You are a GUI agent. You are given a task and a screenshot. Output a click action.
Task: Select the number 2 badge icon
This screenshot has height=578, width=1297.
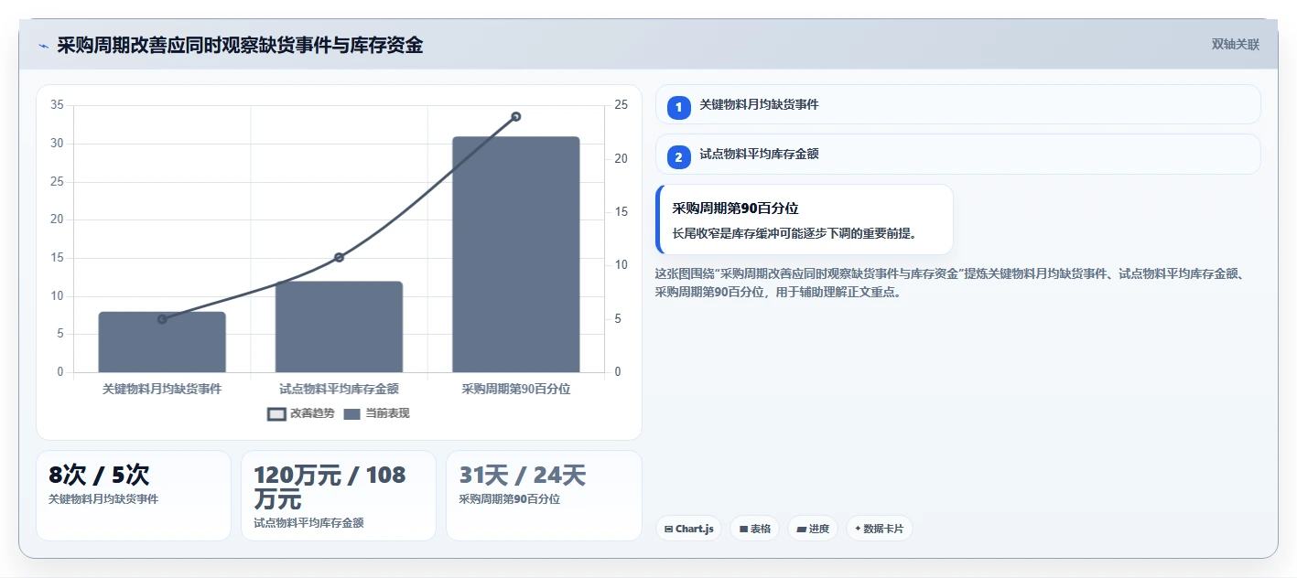coord(679,157)
